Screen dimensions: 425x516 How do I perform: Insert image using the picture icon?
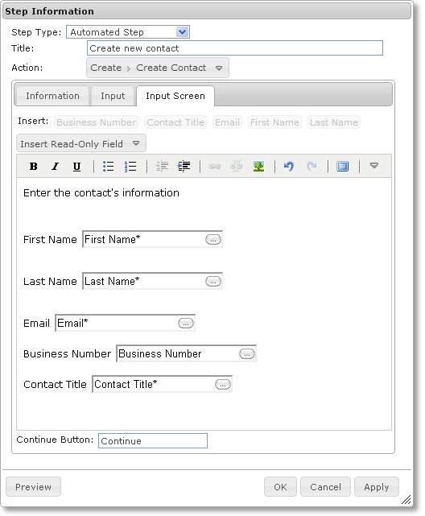[x=258, y=167]
